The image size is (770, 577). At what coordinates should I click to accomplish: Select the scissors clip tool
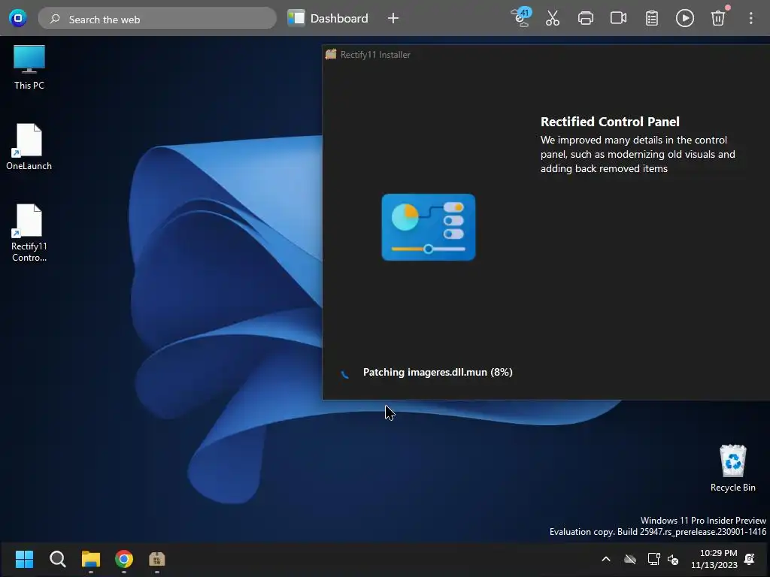click(553, 18)
